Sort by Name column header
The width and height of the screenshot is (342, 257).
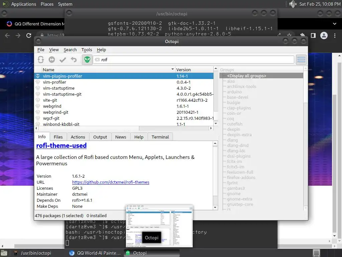[109, 70]
